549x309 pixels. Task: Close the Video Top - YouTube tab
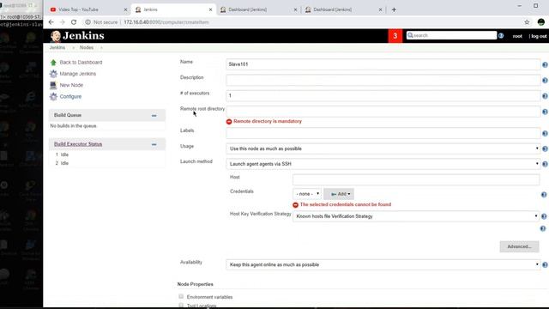(126, 9)
